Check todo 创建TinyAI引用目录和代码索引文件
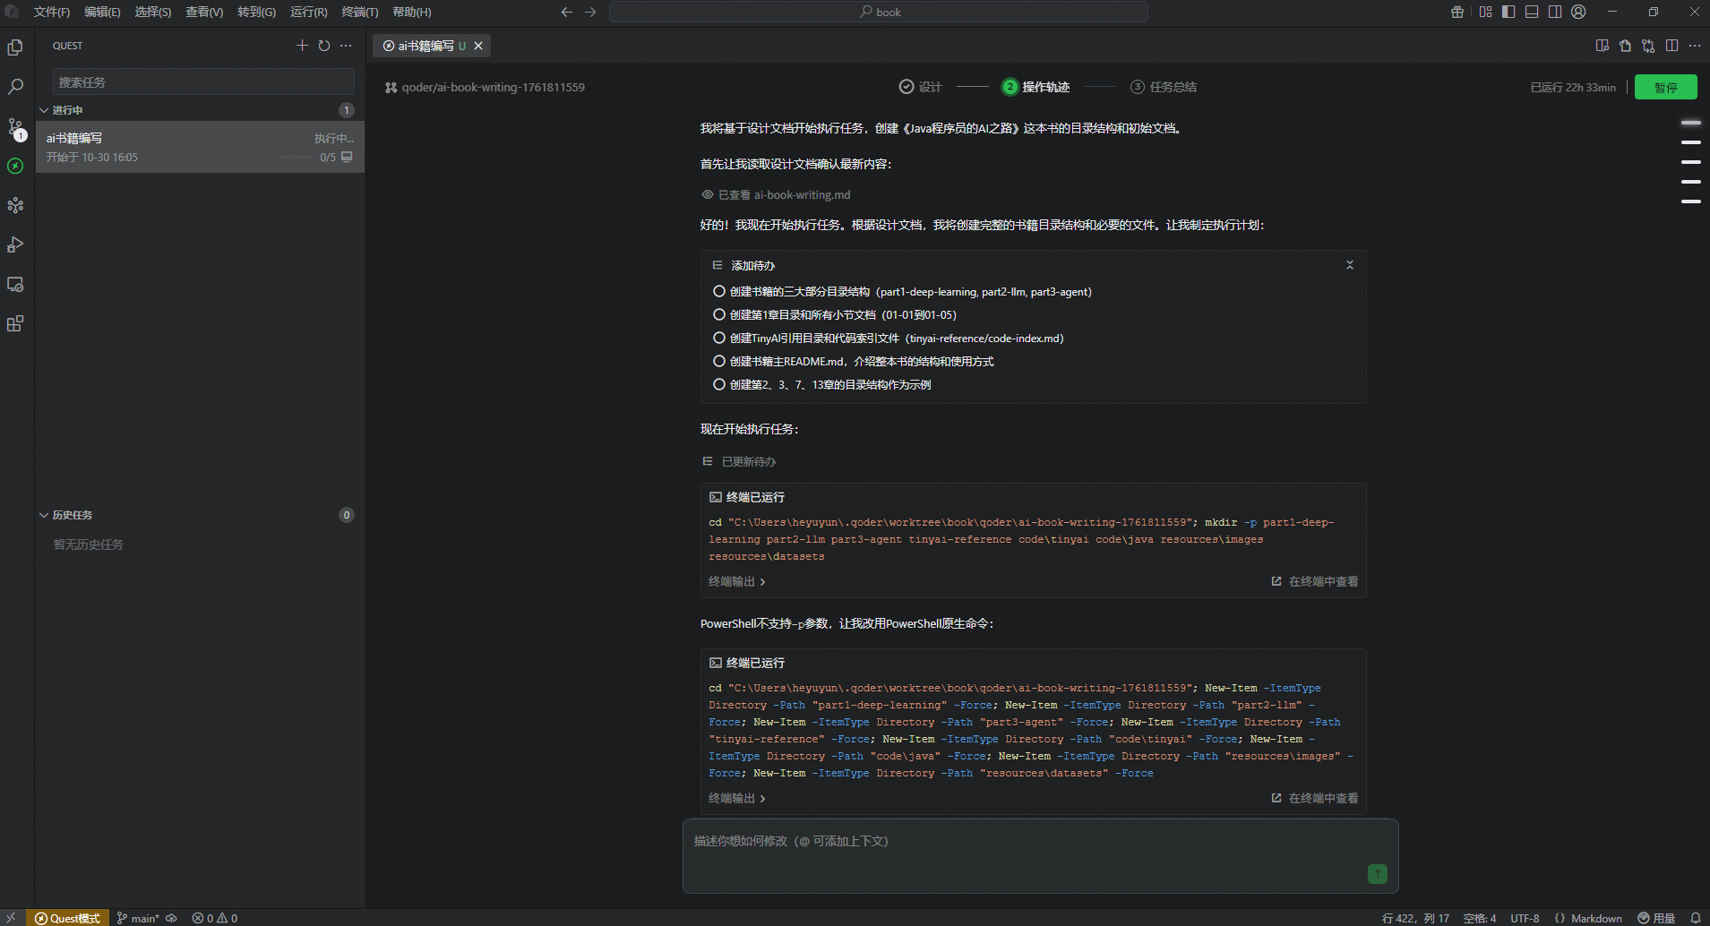The image size is (1710, 926). [x=718, y=338]
